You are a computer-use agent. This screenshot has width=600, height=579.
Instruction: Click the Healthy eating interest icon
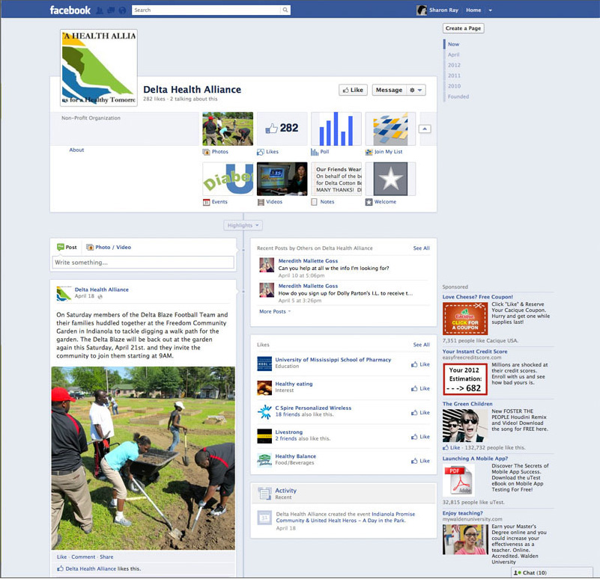coord(264,387)
